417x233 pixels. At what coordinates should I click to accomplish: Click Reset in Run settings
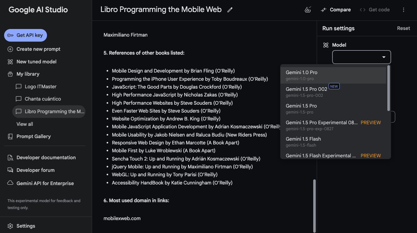403,28
